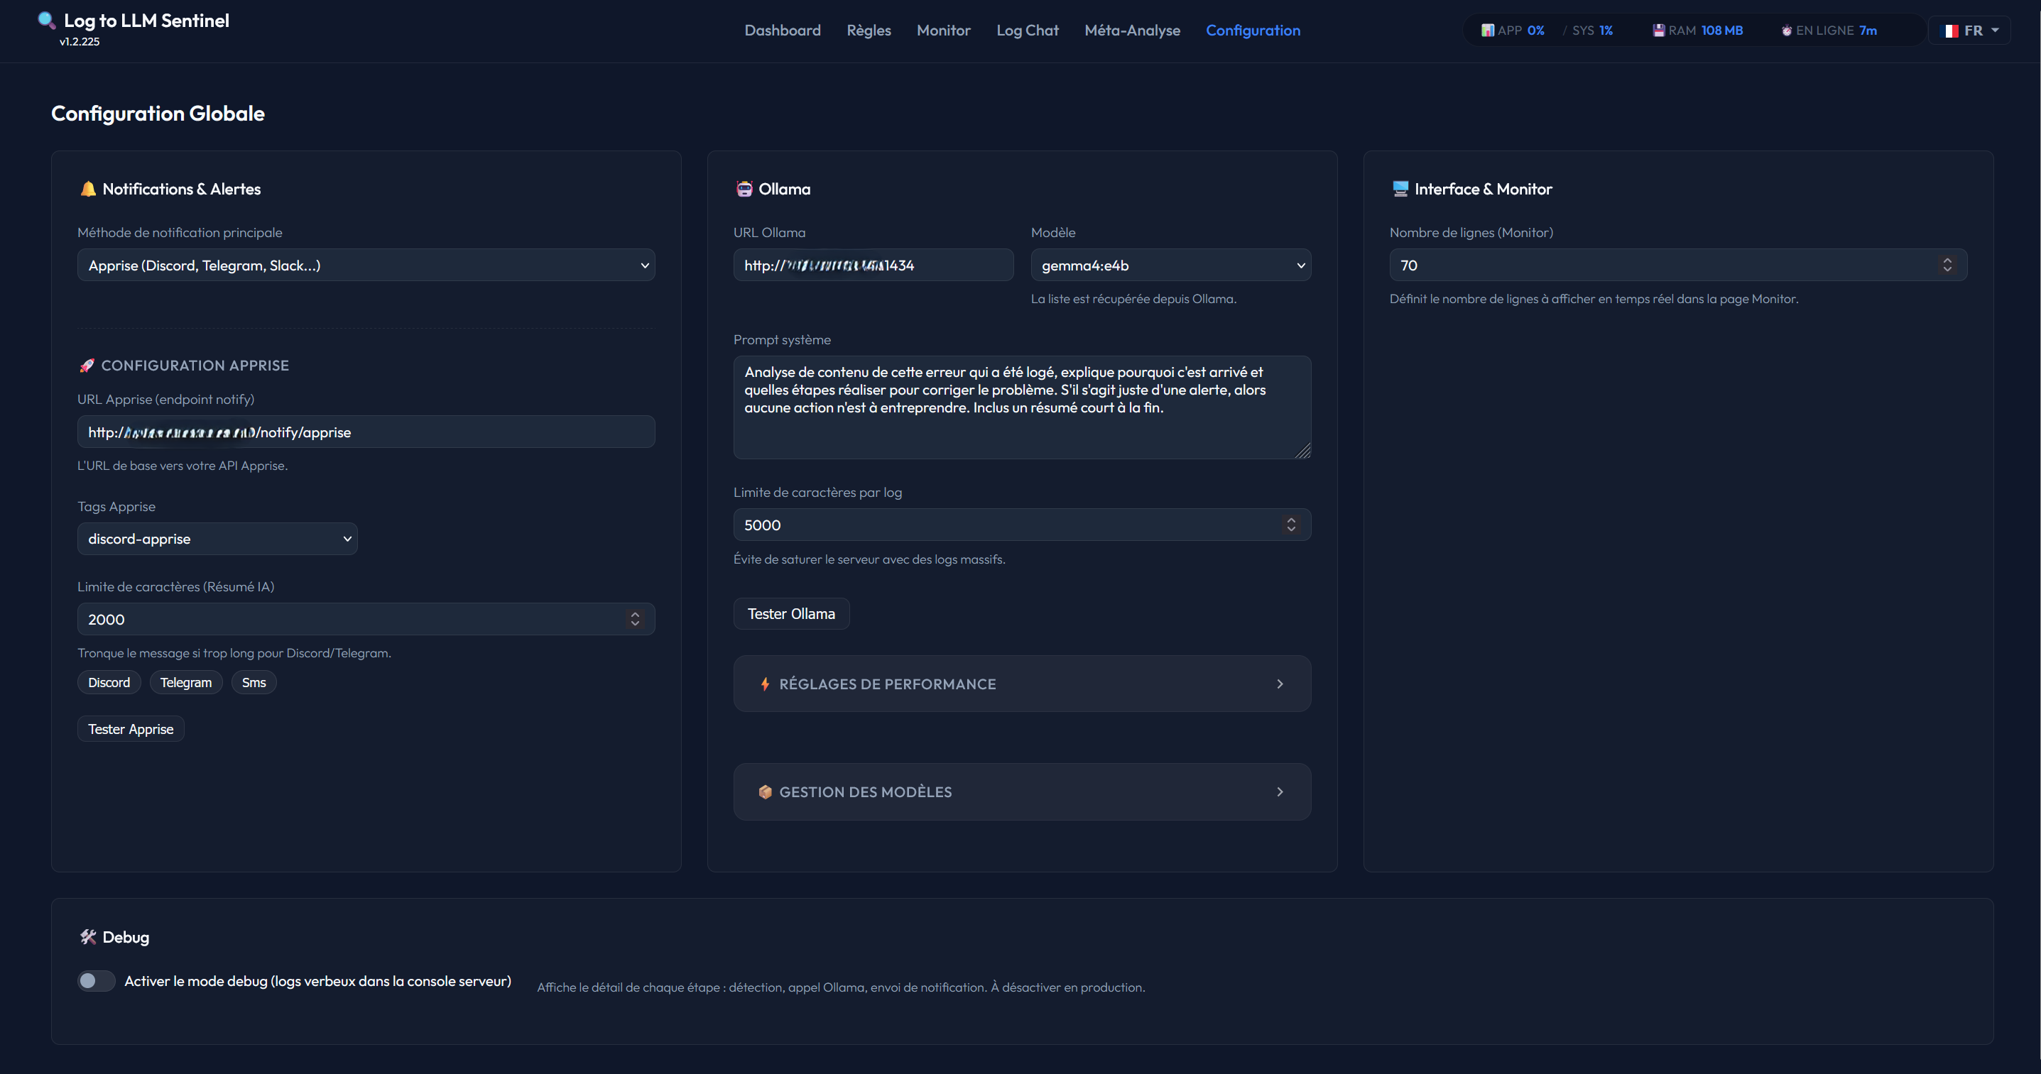Click the 'Activer le mode debug' label
This screenshot has height=1074, width=2041.
(x=317, y=980)
